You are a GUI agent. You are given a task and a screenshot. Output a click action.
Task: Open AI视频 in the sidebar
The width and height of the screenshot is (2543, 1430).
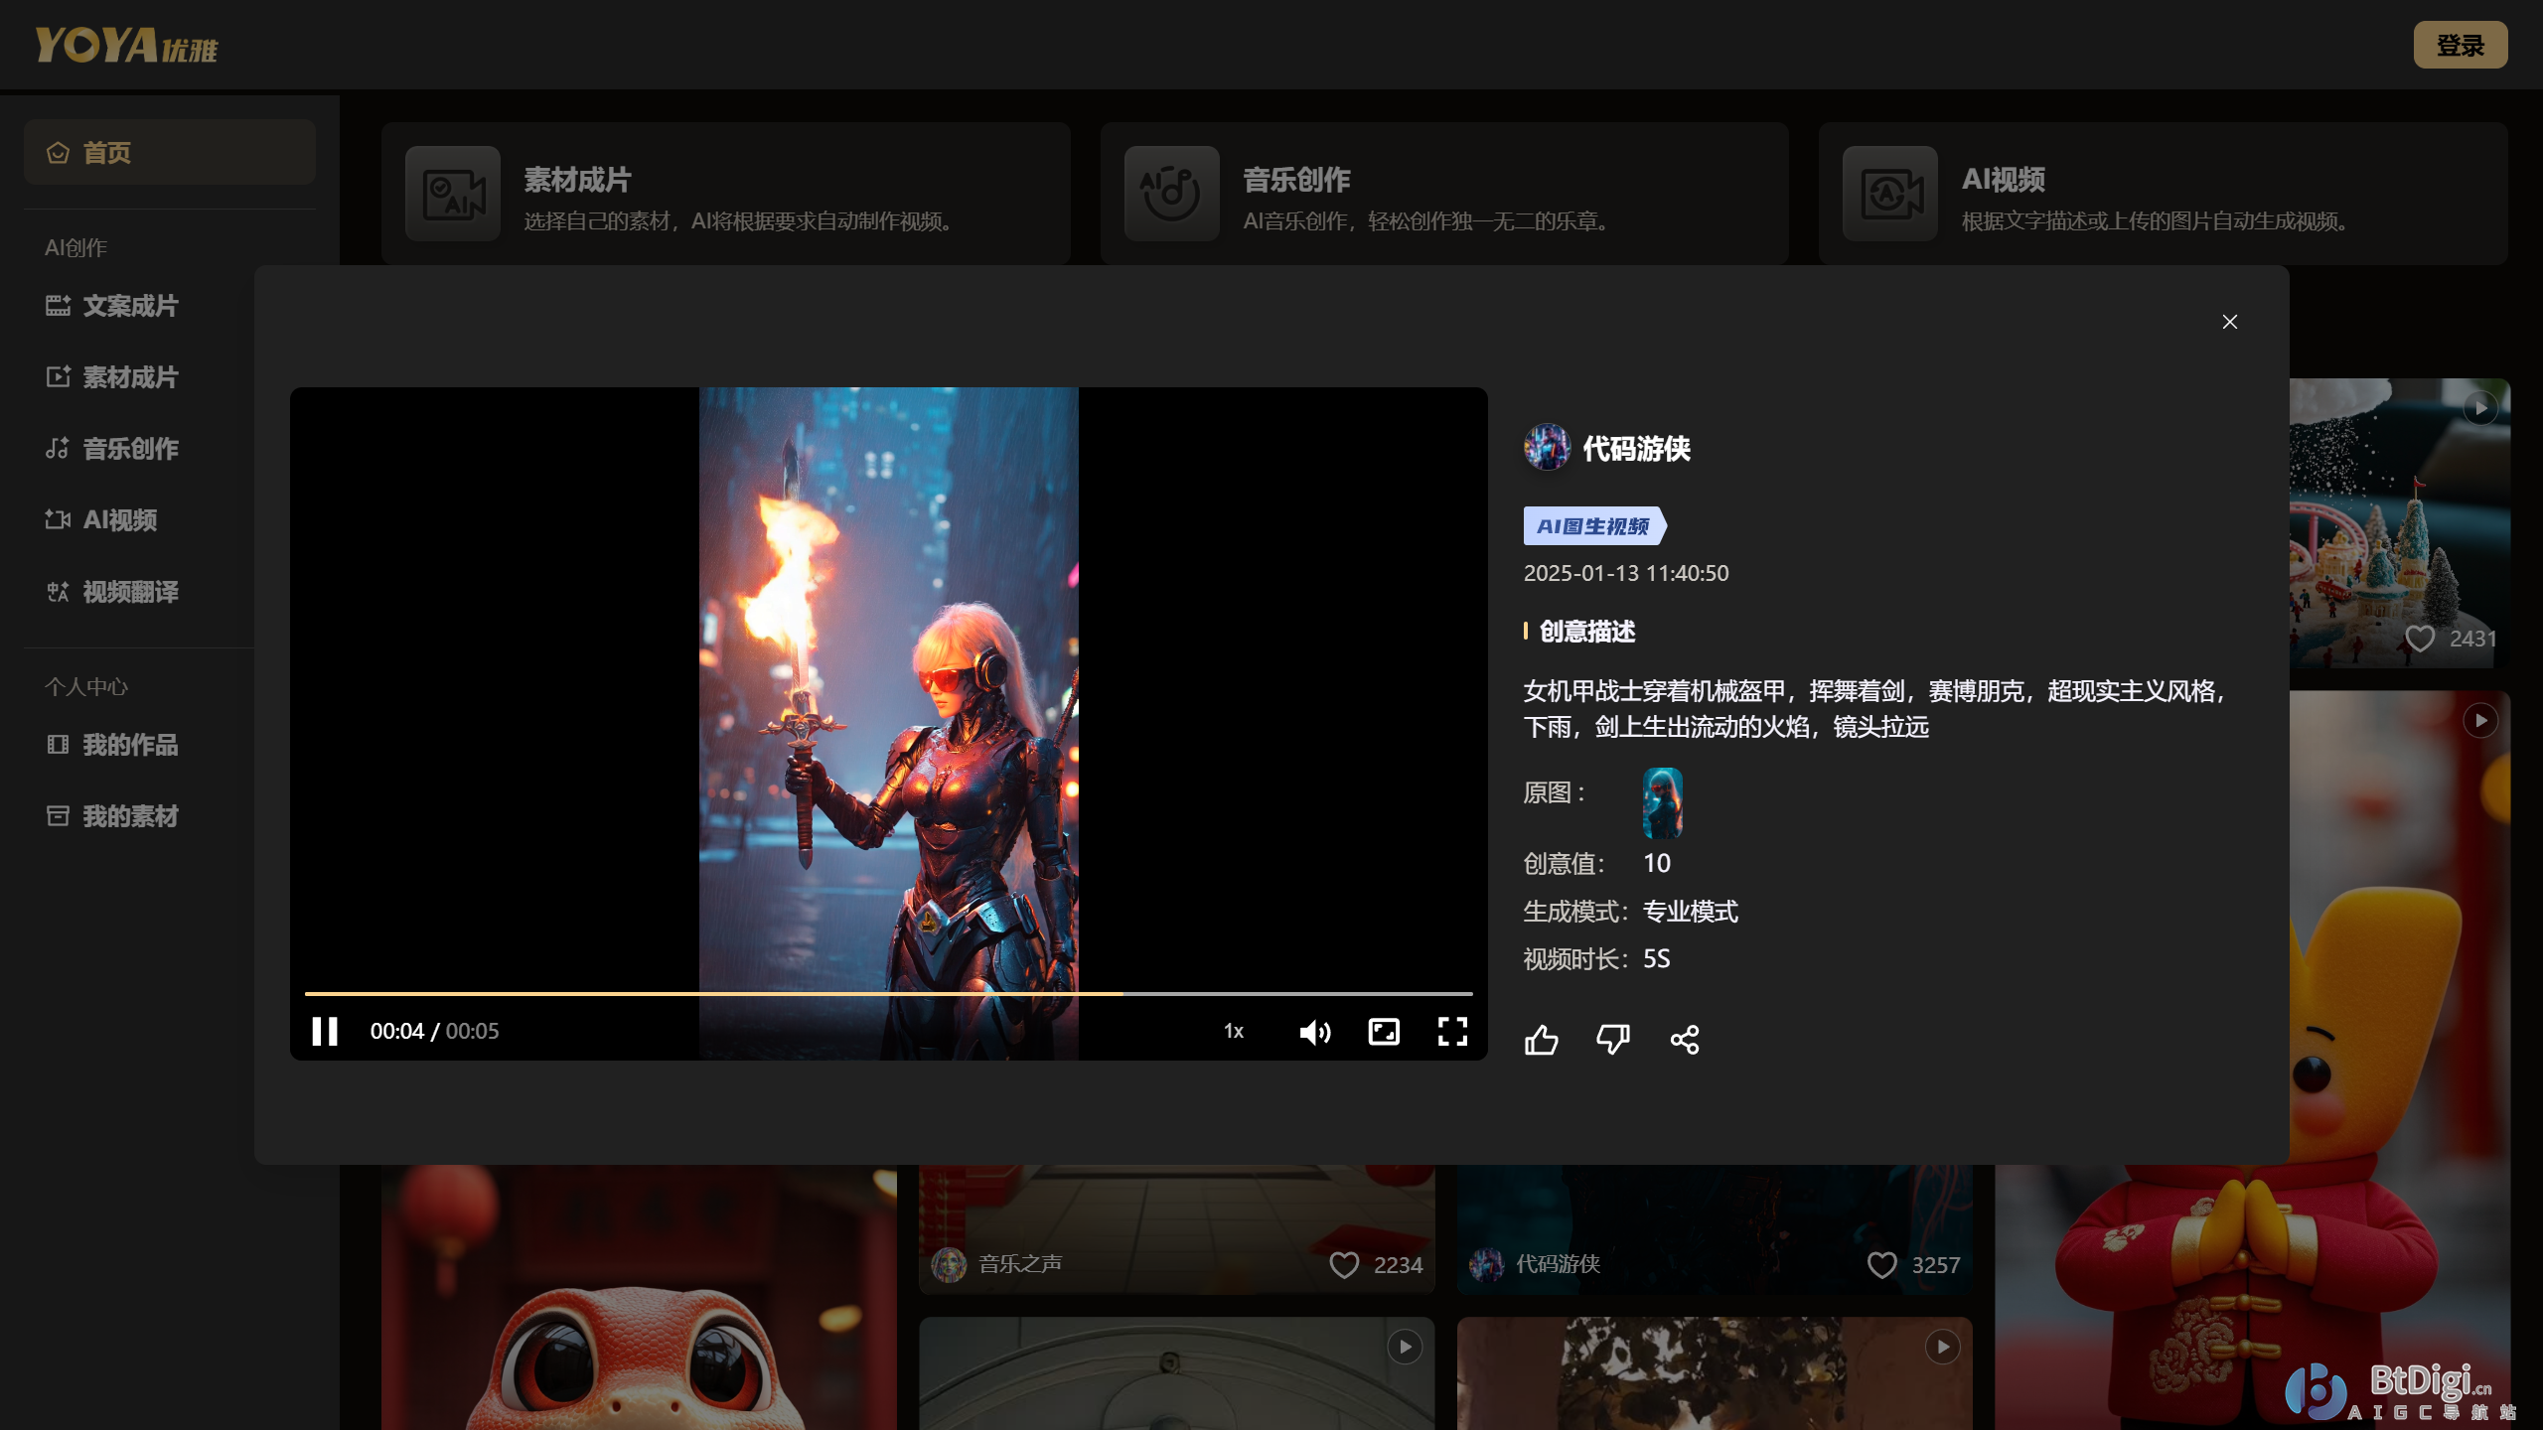point(101,520)
